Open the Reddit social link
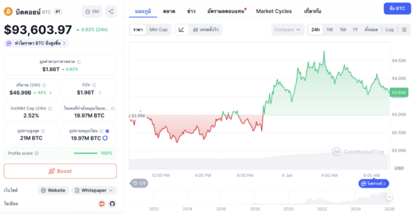 coord(102,204)
